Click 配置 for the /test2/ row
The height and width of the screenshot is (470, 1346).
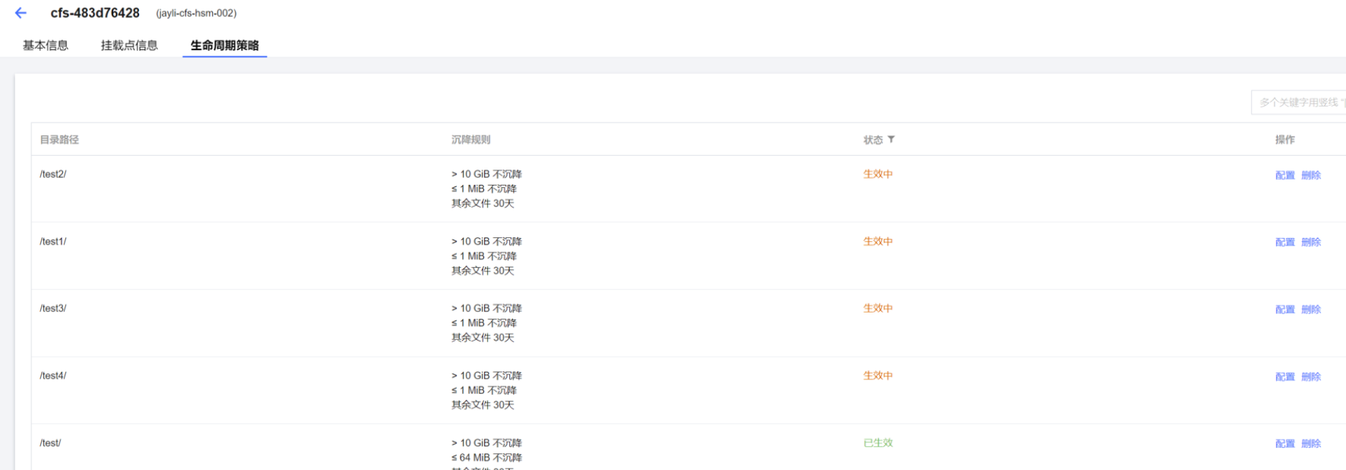(1284, 175)
